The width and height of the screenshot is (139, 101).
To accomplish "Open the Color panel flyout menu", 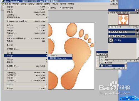I will [x=138, y=31].
